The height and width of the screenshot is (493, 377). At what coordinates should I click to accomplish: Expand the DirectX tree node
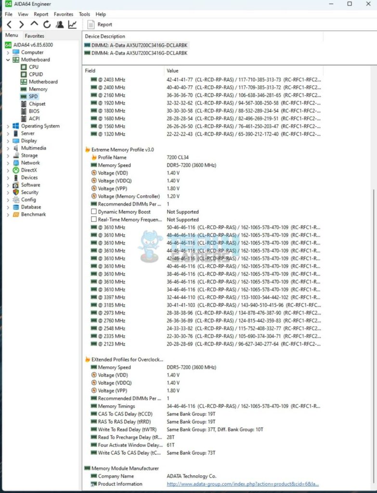(8, 170)
